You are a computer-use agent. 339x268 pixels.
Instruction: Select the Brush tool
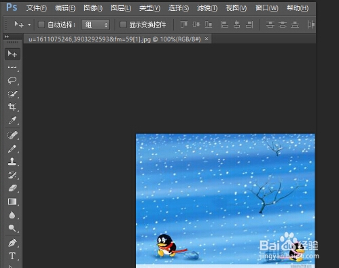(12, 149)
